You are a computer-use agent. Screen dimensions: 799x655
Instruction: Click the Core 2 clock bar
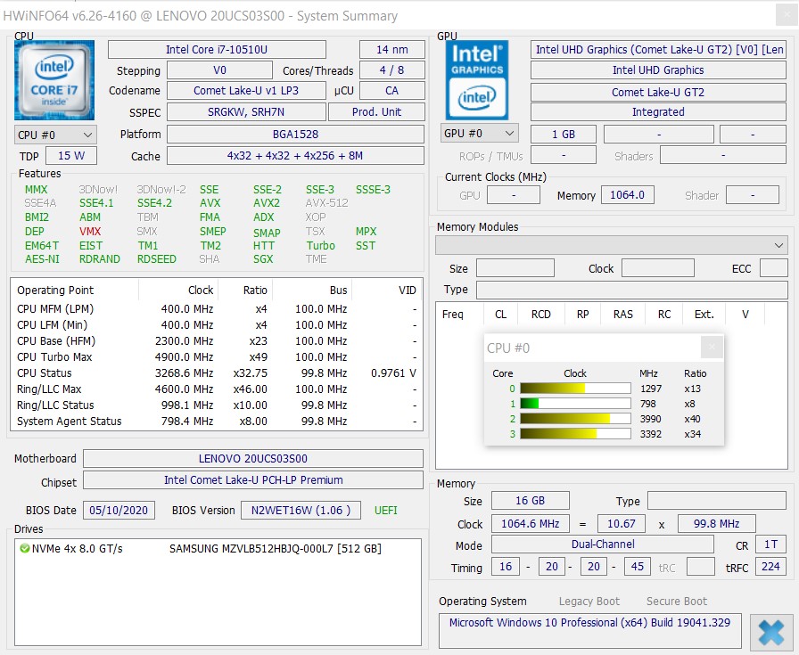coord(575,419)
